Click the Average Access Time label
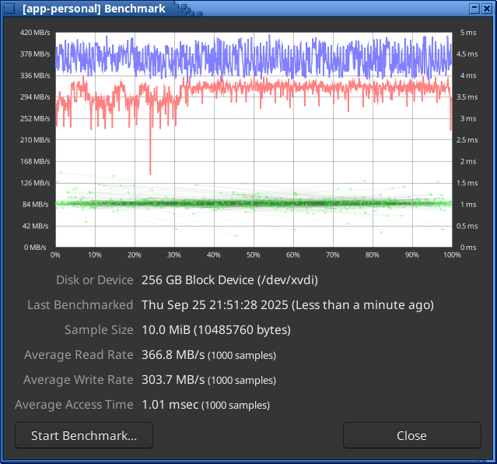Viewport: 497px width, 464px height. 74,405
